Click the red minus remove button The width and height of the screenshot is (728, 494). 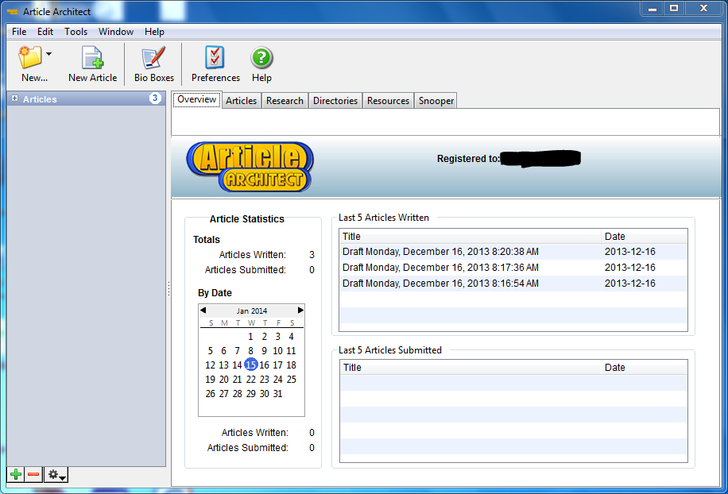pyautogui.click(x=33, y=474)
